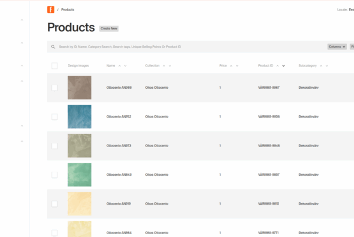Click product name Ottocento AN864
The width and height of the screenshot is (354, 237).
click(119, 233)
